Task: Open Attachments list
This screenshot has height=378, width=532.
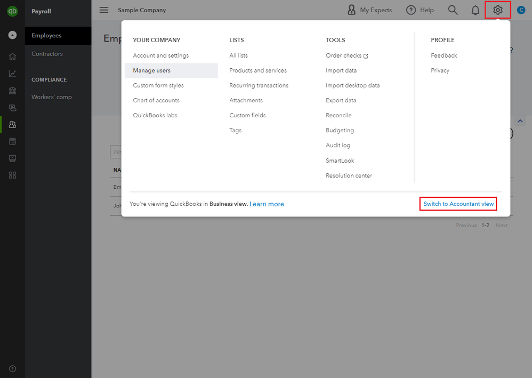Action: tap(246, 100)
